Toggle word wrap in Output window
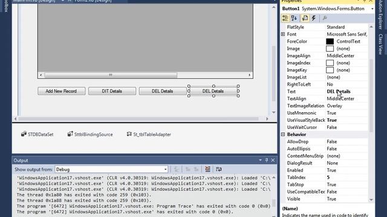This screenshot has width=387, height=217. 219,169
